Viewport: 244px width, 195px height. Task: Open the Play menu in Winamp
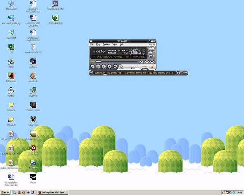[x=98, y=44]
